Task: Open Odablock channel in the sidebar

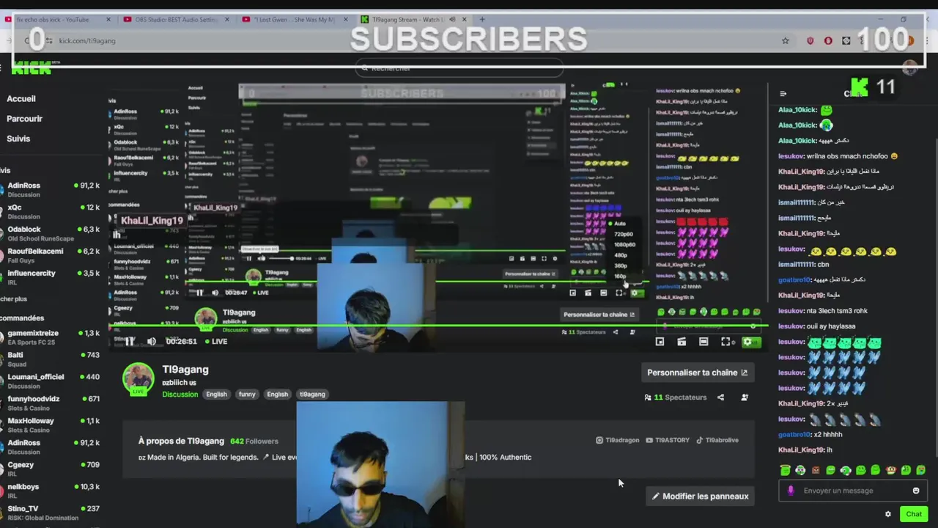Action: pos(51,233)
